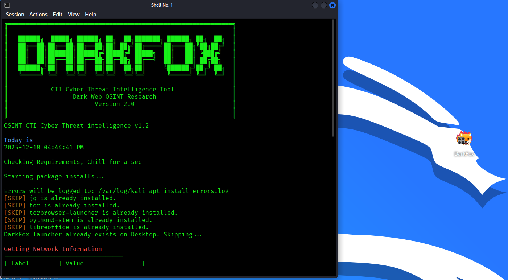Screen dimensions: 508x280
Task: Click the '[SKIP] tor is already installed.' line
Action: click(x=62, y=205)
